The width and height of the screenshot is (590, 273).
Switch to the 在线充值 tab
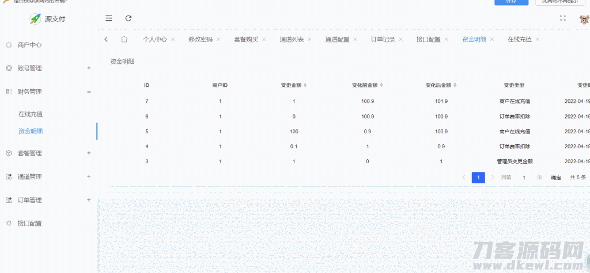click(x=520, y=40)
